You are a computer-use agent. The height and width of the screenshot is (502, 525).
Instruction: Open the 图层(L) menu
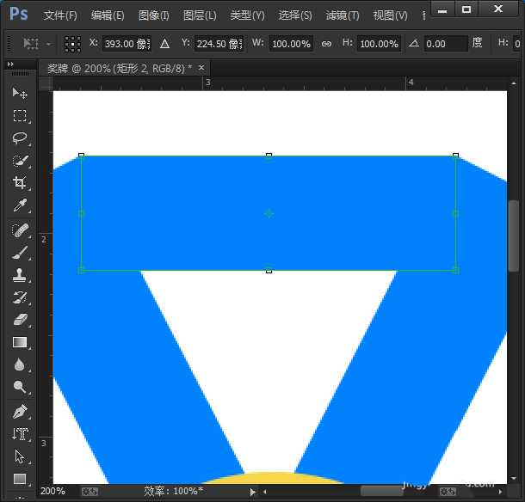point(200,15)
